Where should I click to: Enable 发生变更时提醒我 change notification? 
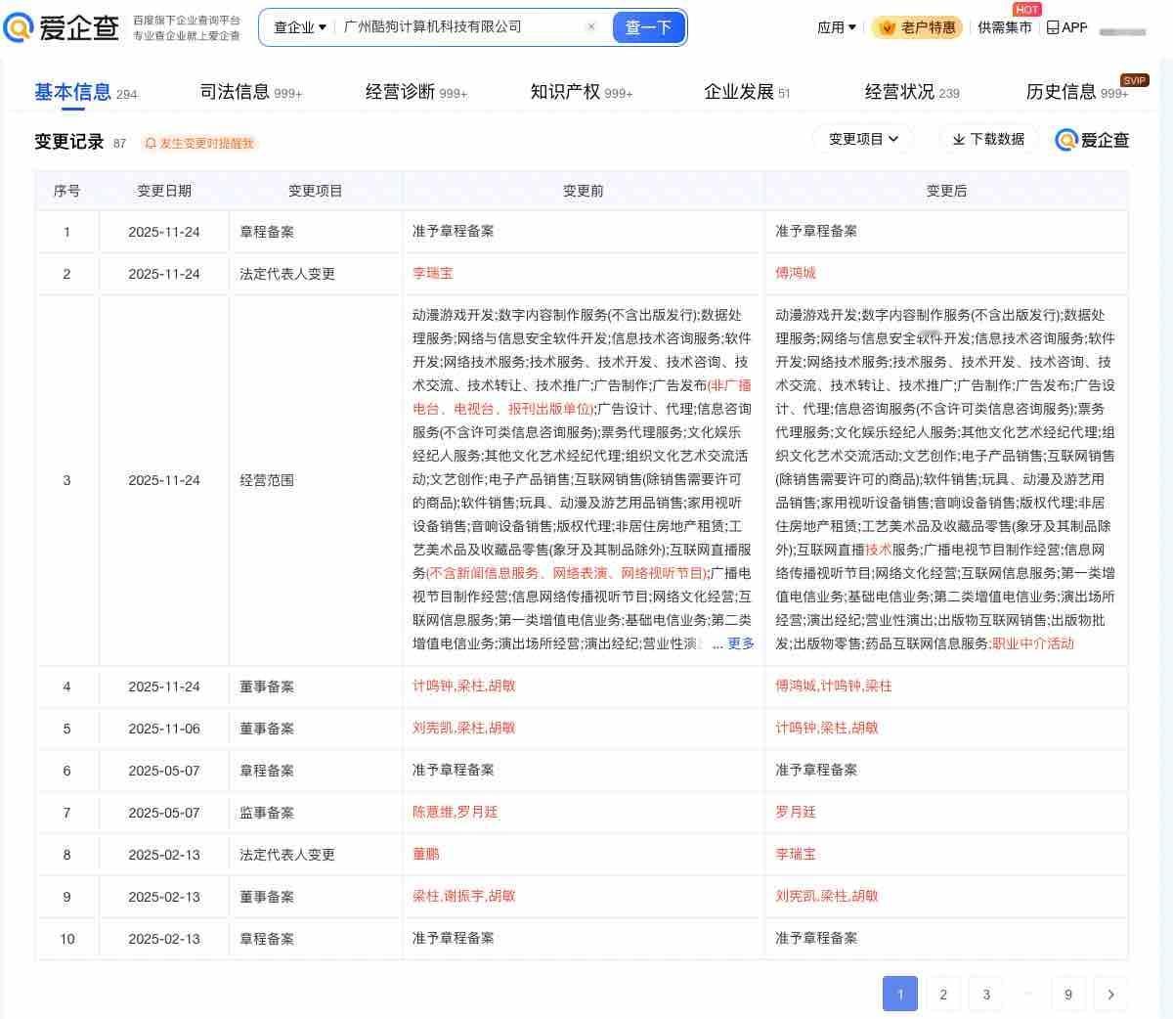pyautogui.click(x=204, y=143)
